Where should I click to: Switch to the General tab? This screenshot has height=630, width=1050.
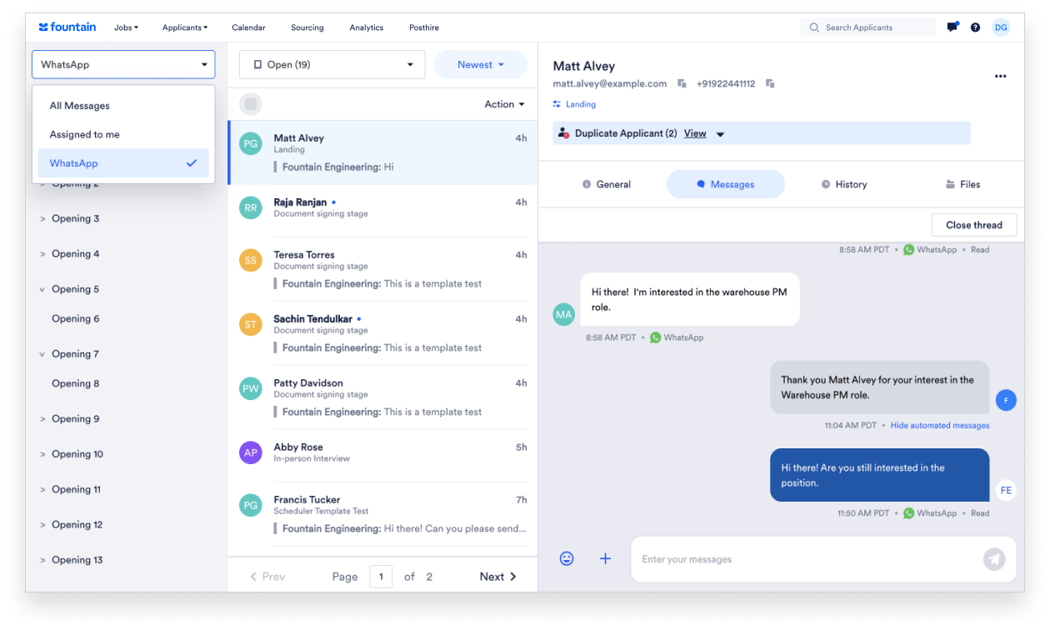606,184
